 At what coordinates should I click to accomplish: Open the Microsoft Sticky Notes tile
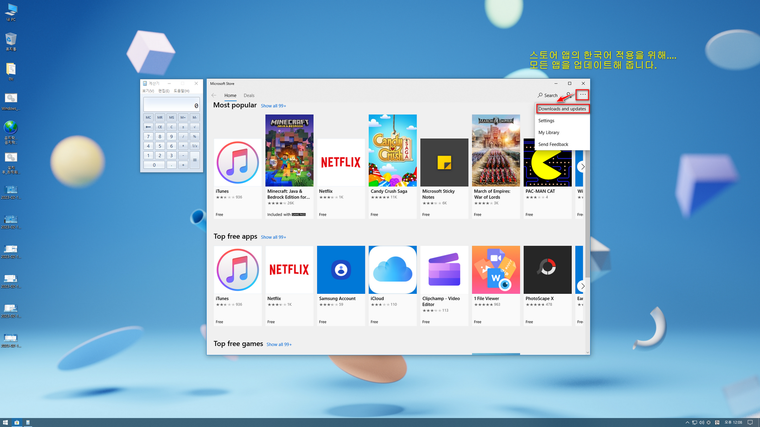(444, 178)
